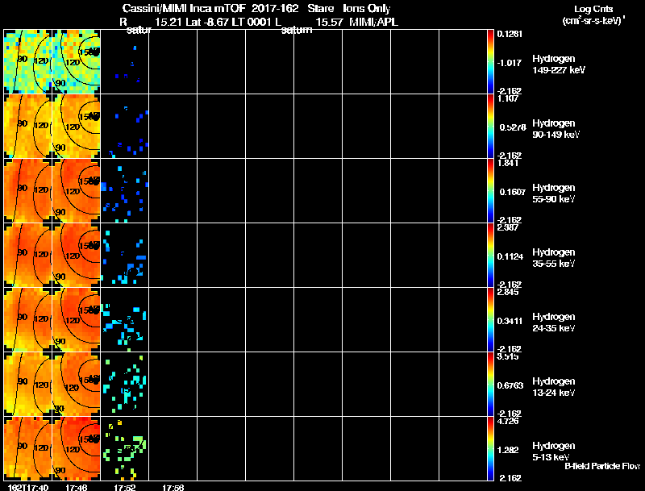This screenshot has height=491, width=645.
Task: Select the 17:52 Hydrogen 5-13 keV panel
Action: point(125,448)
